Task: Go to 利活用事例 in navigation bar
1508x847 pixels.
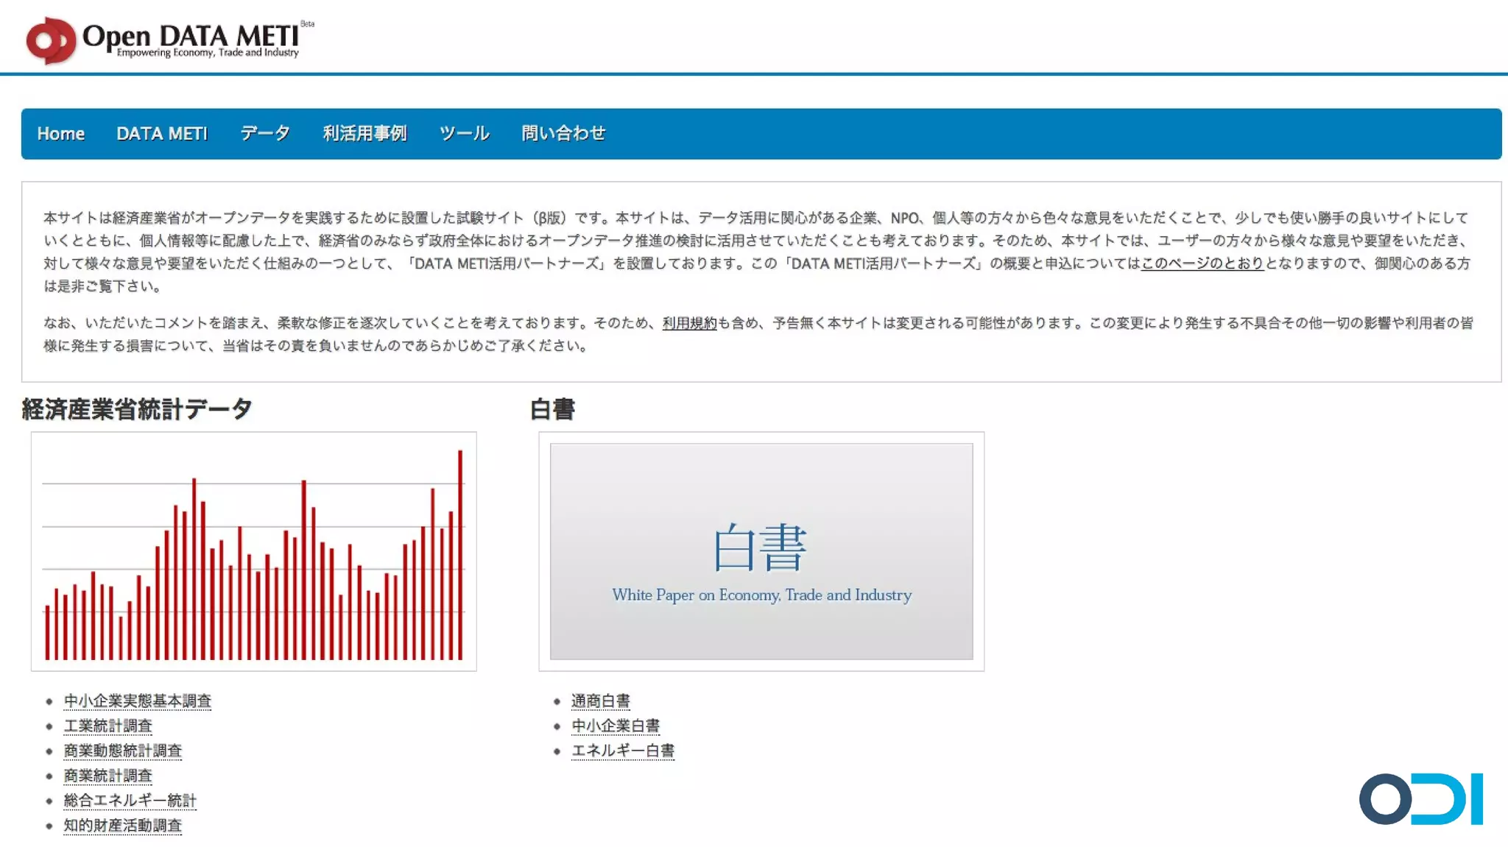Action: pyautogui.click(x=364, y=134)
